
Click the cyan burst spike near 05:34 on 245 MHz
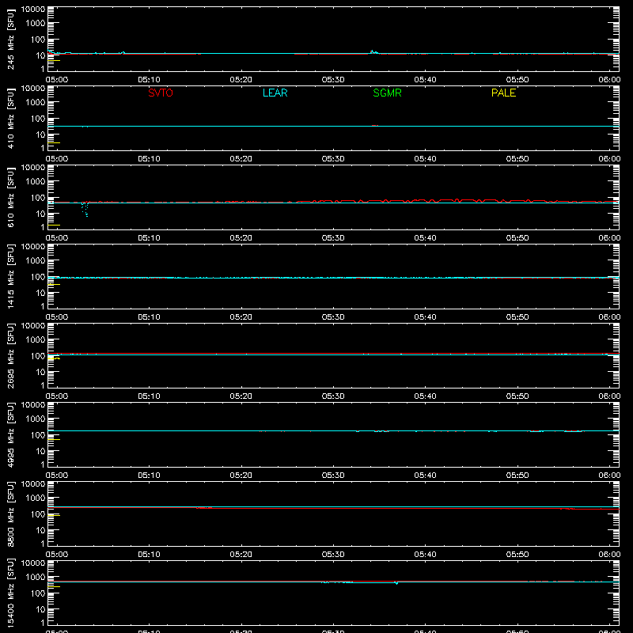[373, 51]
